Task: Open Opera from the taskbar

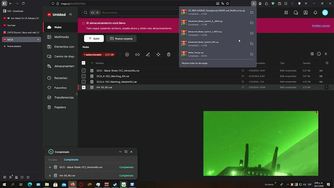Action: coord(81,184)
